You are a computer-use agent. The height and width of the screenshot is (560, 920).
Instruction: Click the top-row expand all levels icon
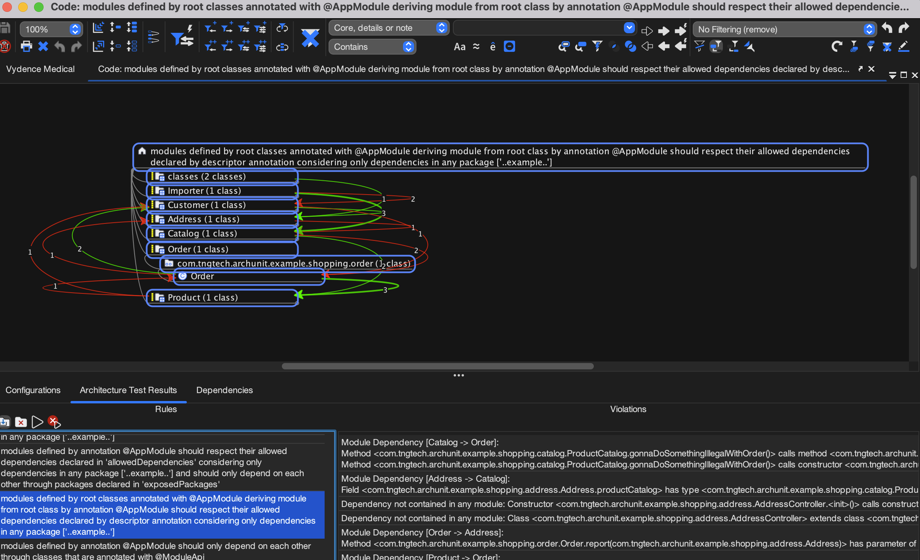coord(132,28)
